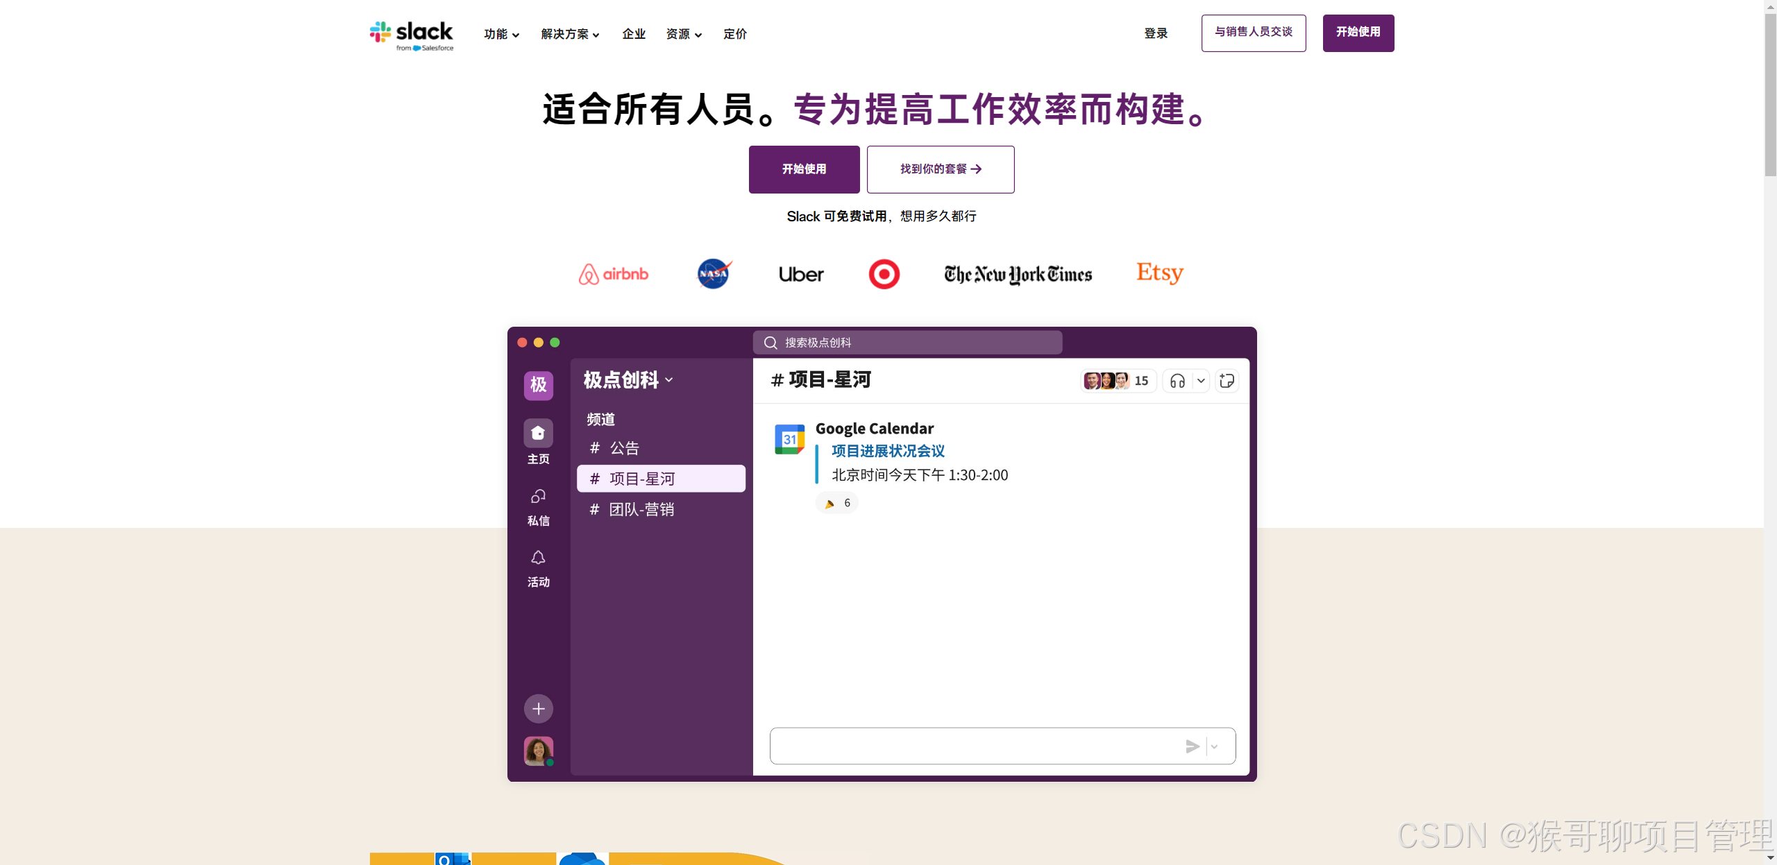
Task: Expand the 功能 dropdown menu
Action: 501,34
